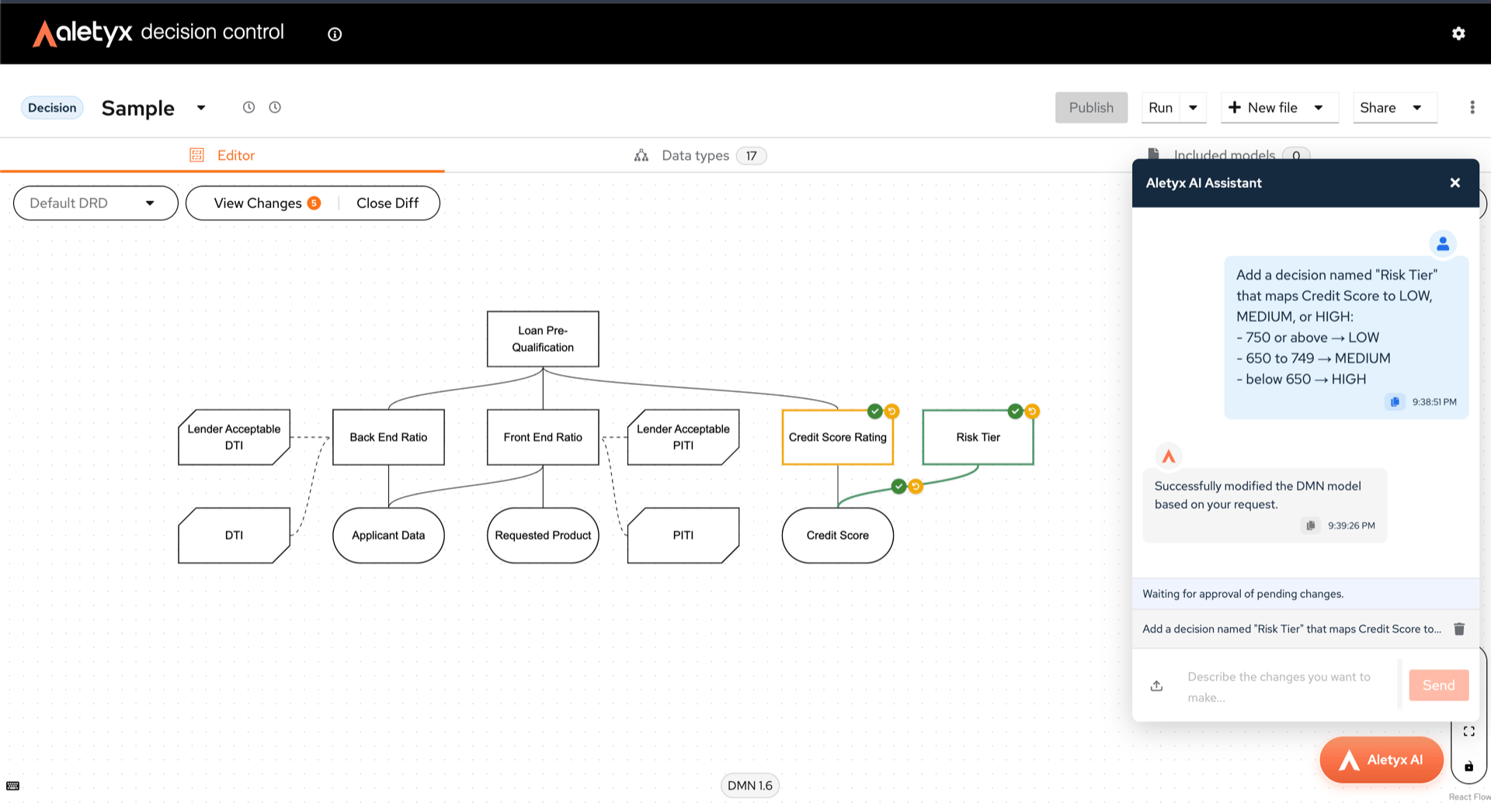Click the Aletyx assistant avatar icon
The width and height of the screenshot is (1491, 805).
pyautogui.click(x=1168, y=456)
